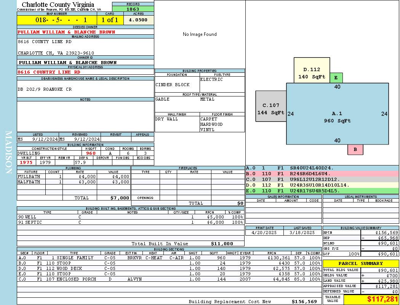The width and height of the screenshot is (400, 305).
Task: Click OBLDG VALUE amount $700
Action: pos(392,275)
